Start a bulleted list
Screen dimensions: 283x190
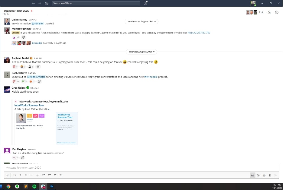50,175
